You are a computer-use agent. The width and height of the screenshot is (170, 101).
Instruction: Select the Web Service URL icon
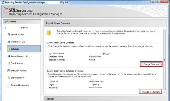9,42
